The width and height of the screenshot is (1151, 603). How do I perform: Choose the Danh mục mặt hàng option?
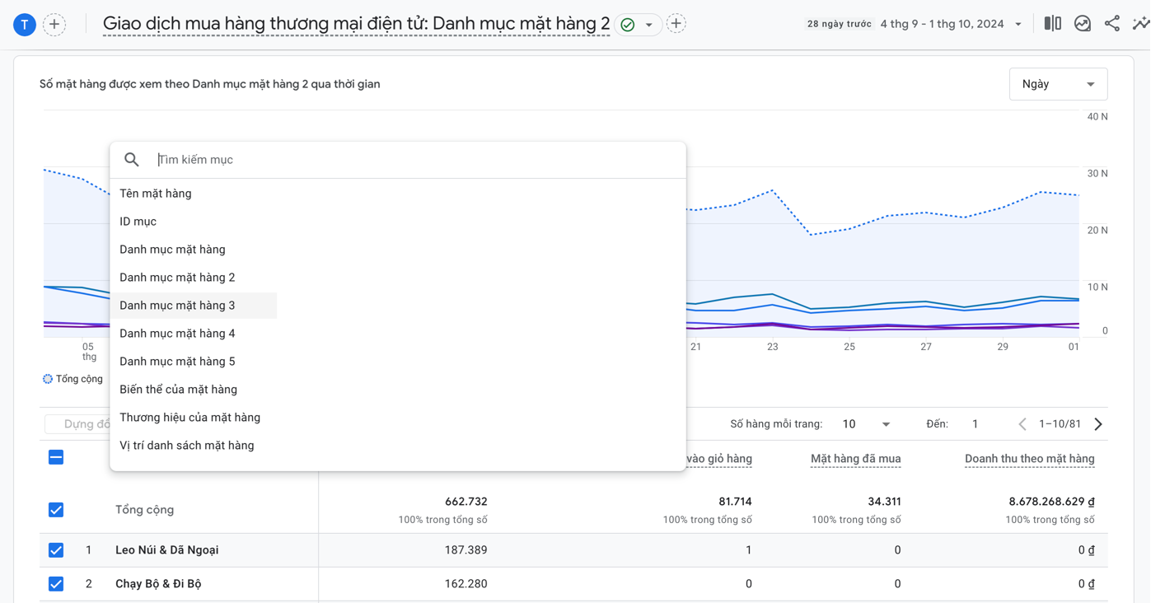point(172,250)
